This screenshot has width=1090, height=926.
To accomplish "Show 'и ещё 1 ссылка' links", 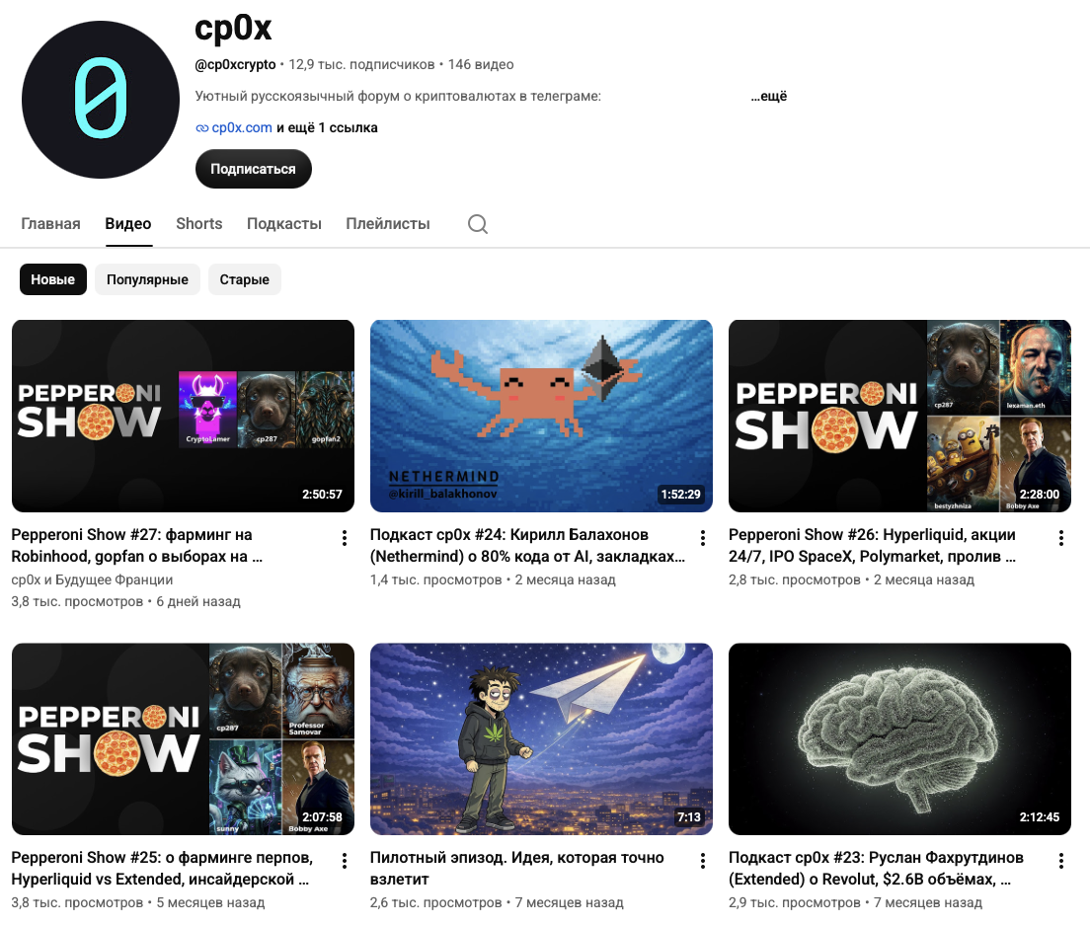I will click(x=327, y=128).
